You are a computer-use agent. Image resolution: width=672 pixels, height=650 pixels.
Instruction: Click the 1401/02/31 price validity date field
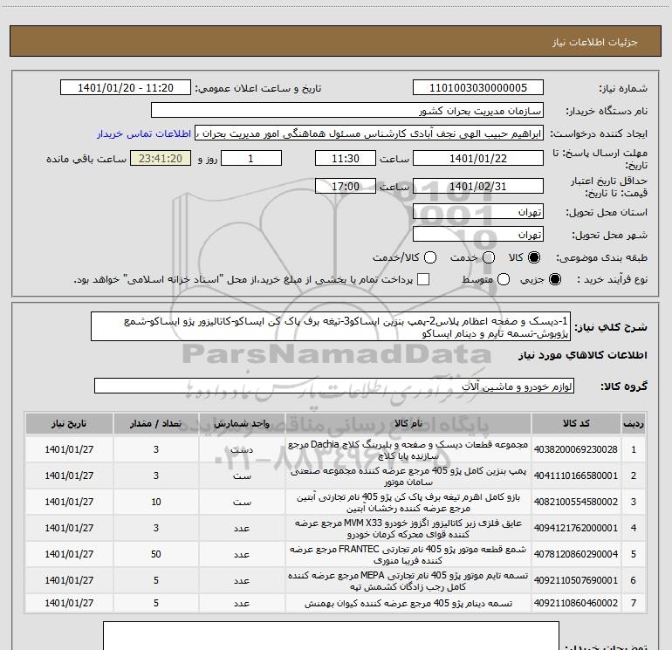click(x=478, y=187)
